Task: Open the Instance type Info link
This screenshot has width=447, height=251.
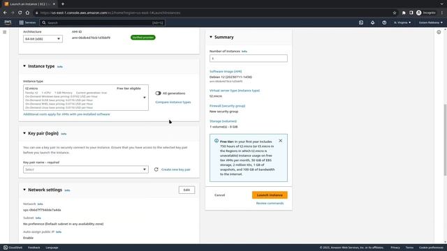Action: pos(59,67)
